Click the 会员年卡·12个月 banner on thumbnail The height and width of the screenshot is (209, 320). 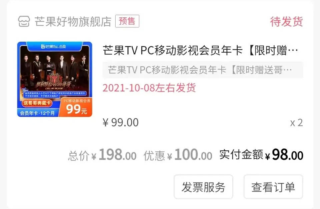coord(37,113)
